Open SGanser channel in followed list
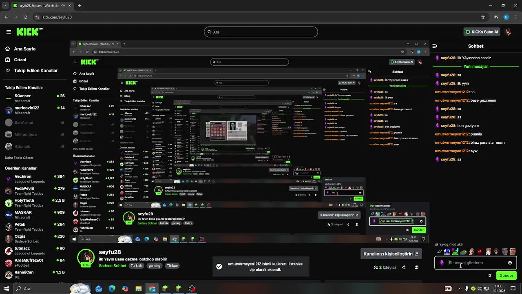The width and height of the screenshot is (522, 294). coord(35,98)
